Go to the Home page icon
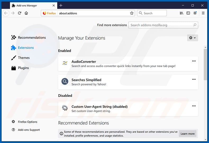The height and width of the screenshot is (143, 209). coord(26,13)
